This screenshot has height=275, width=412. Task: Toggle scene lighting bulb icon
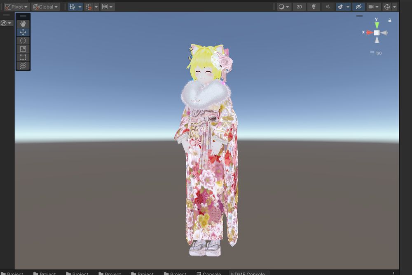click(x=314, y=7)
